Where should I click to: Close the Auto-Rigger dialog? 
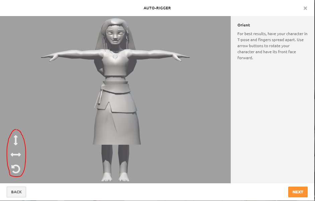point(305,8)
